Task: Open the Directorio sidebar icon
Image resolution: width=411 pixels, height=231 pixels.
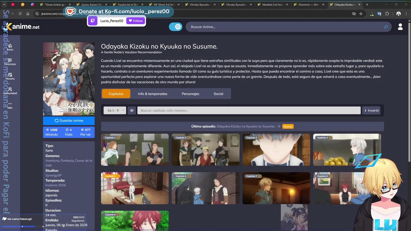Action: coord(10,62)
